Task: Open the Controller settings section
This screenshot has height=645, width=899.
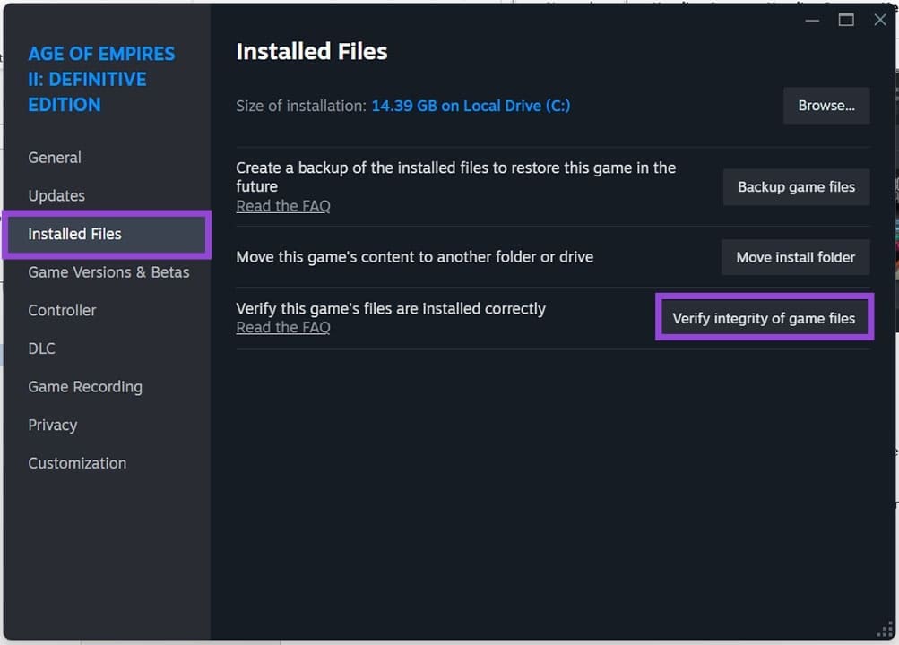Action: point(62,310)
